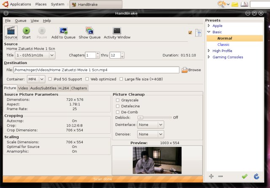This screenshot has height=188, width=270.
Task: Open the Queue menu
Action: [21, 20]
